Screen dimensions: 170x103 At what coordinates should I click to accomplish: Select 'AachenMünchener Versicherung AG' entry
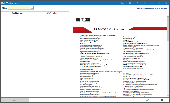90,73
